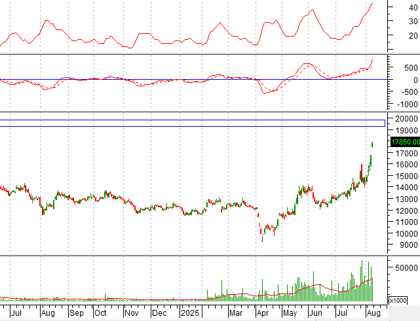This screenshot has height=321, width=420.
Task: Click the 14000 price axis label
Action: pos(406,188)
